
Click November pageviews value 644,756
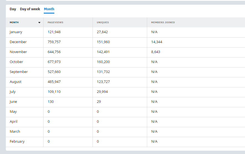point(54,52)
